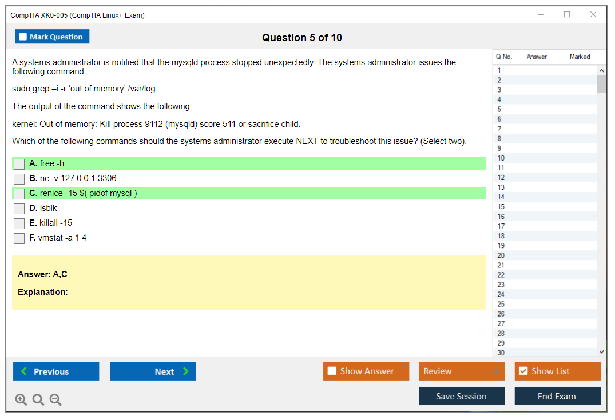Select question 22 row in list
The height and width of the screenshot is (420, 615).
pyautogui.click(x=501, y=275)
